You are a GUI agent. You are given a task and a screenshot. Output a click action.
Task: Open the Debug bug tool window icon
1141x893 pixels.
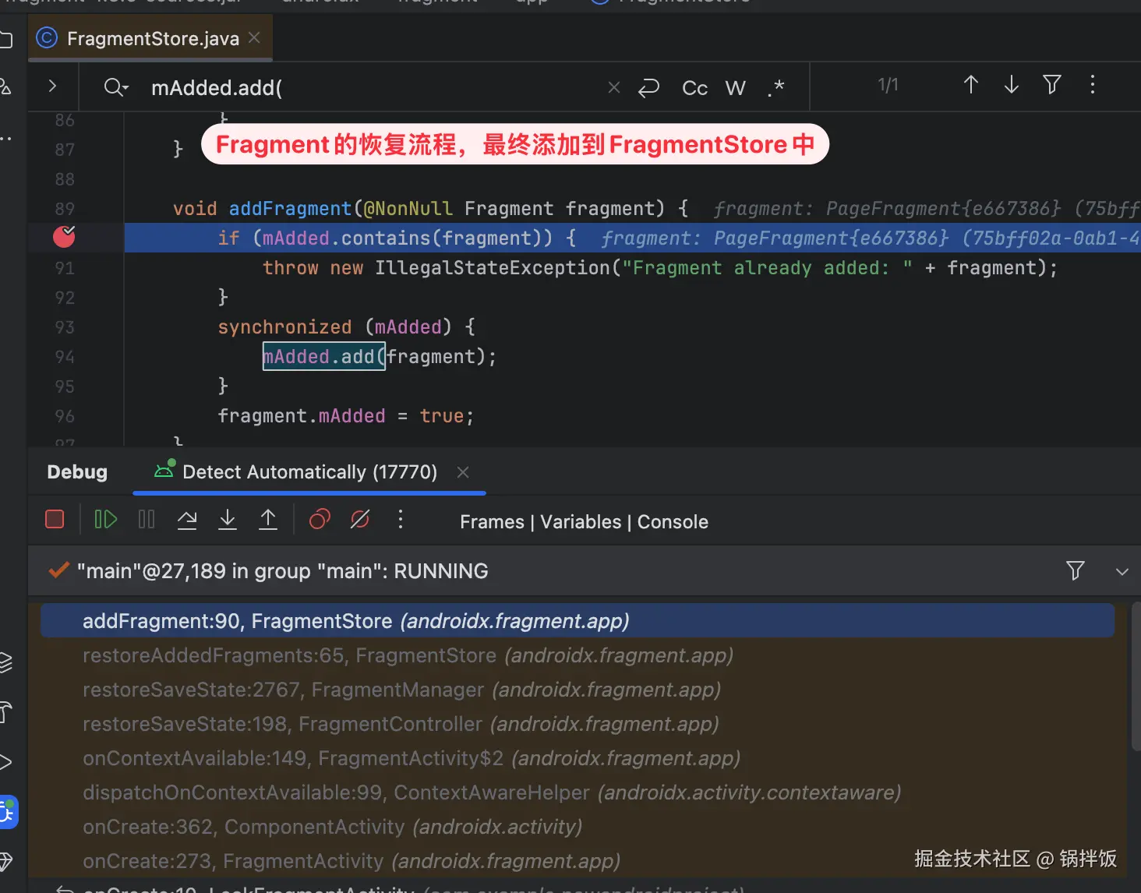click(8, 812)
